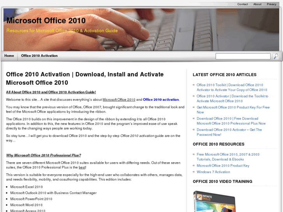Open 'Download Office 2010 | Free Download' article

[231, 121]
